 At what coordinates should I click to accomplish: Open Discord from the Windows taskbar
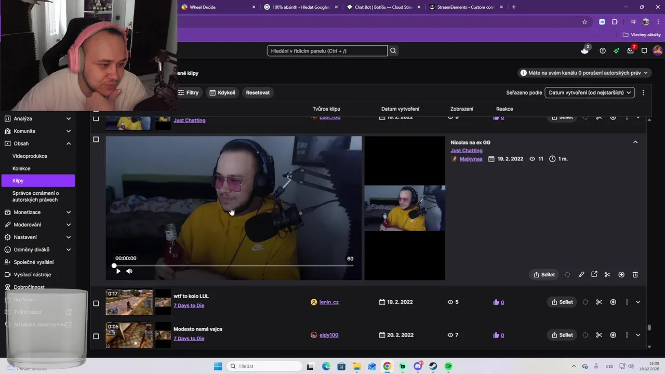[x=418, y=366]
